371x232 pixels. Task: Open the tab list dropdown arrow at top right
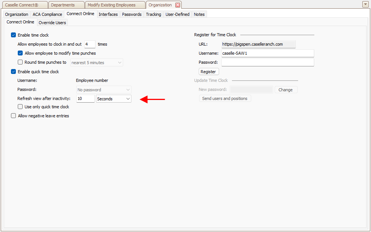(x=365, y=5)
